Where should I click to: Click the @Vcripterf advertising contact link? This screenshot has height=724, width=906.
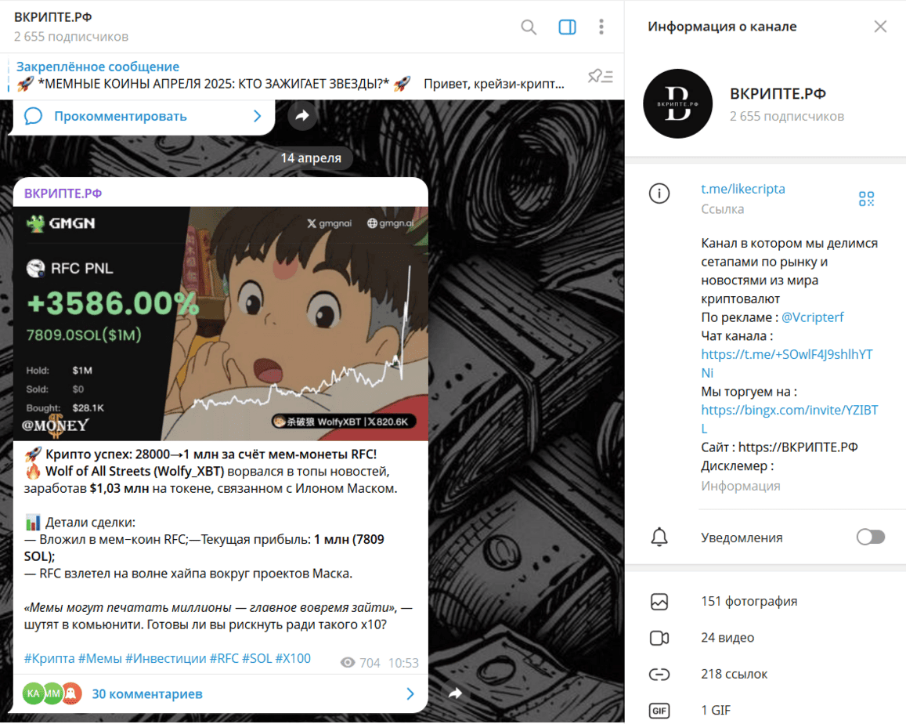(x=813, y=317)
